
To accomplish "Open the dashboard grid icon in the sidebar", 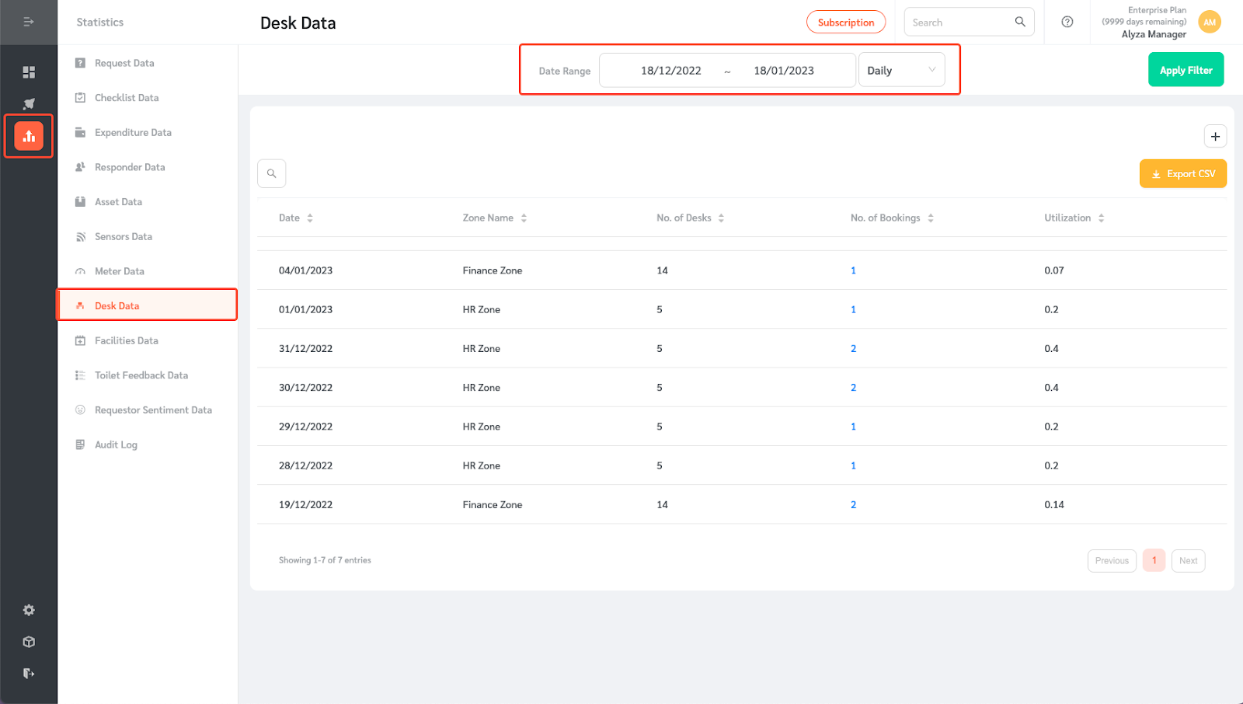I will 29,71.
